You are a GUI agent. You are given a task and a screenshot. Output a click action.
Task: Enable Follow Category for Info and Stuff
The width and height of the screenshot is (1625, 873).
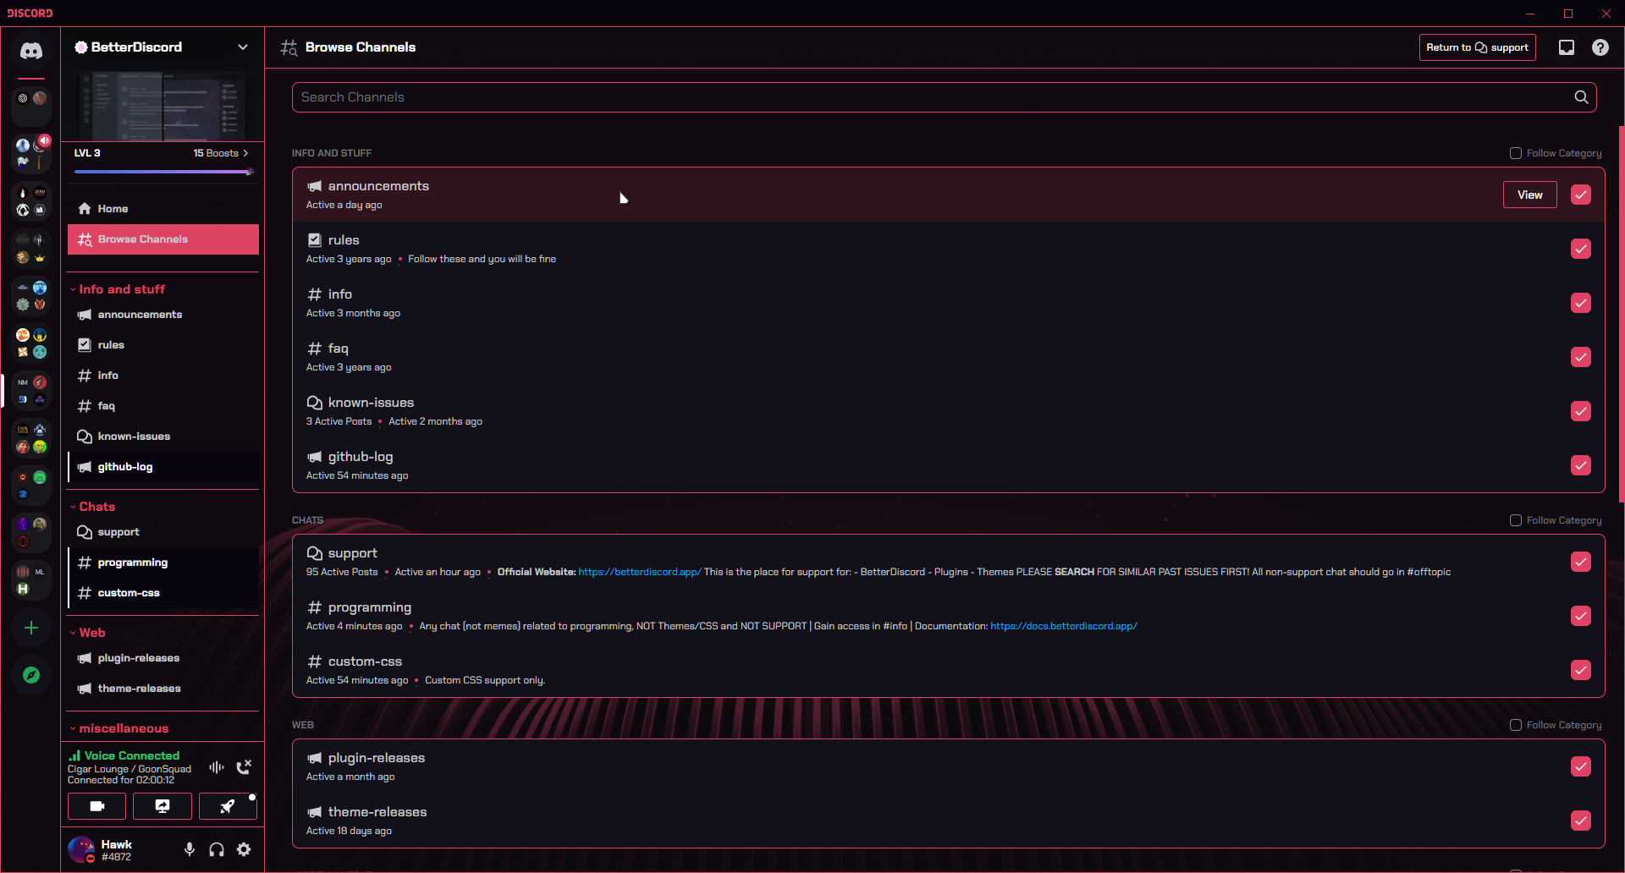pyautogui.click(x=1516, y=153)
